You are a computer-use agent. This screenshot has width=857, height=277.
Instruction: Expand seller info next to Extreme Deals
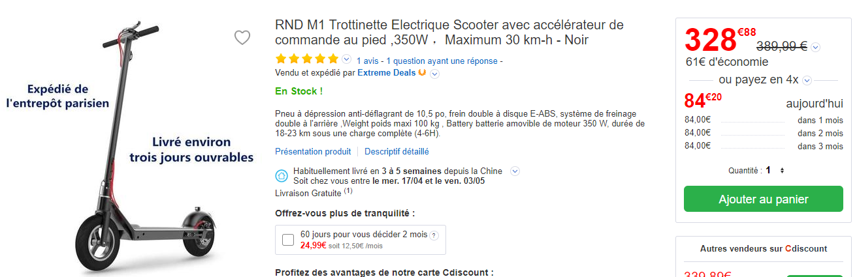click(434, 74)
